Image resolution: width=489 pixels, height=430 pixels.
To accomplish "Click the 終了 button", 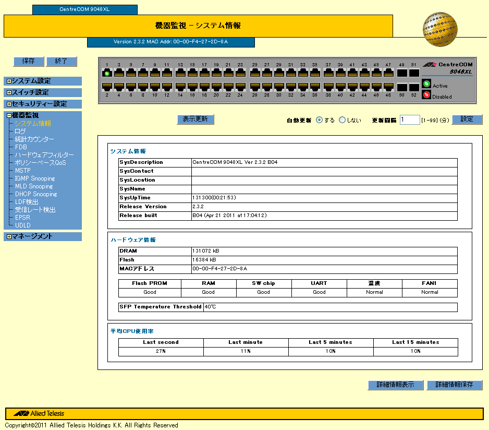I will click(62, 61).
